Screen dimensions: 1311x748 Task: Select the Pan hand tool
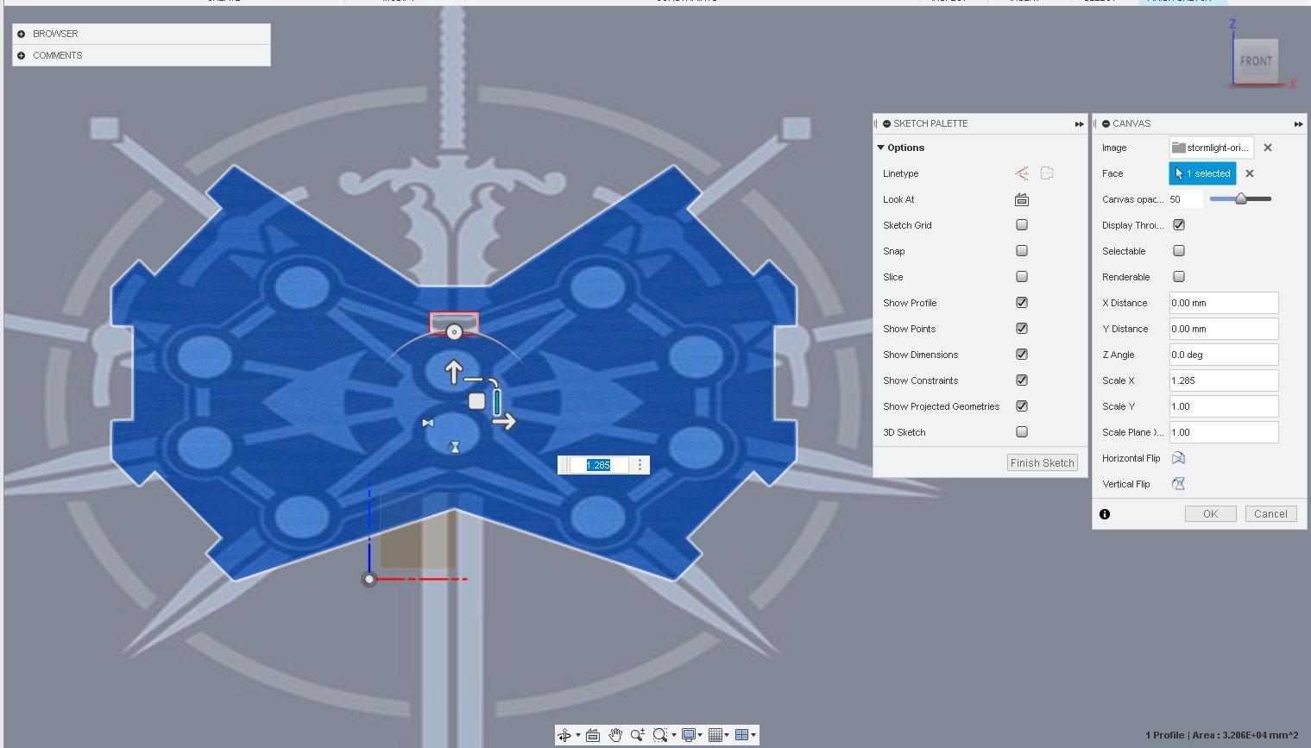point(615,735)
